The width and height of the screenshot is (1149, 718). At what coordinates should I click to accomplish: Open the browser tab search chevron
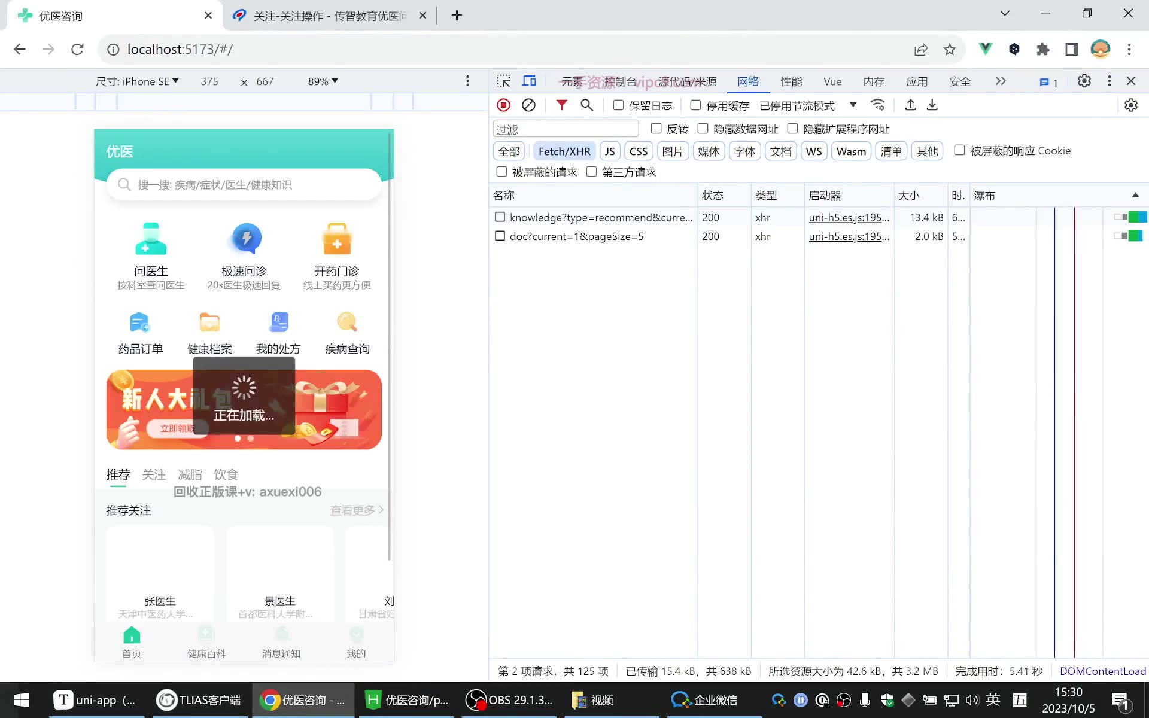(1005, 14)
